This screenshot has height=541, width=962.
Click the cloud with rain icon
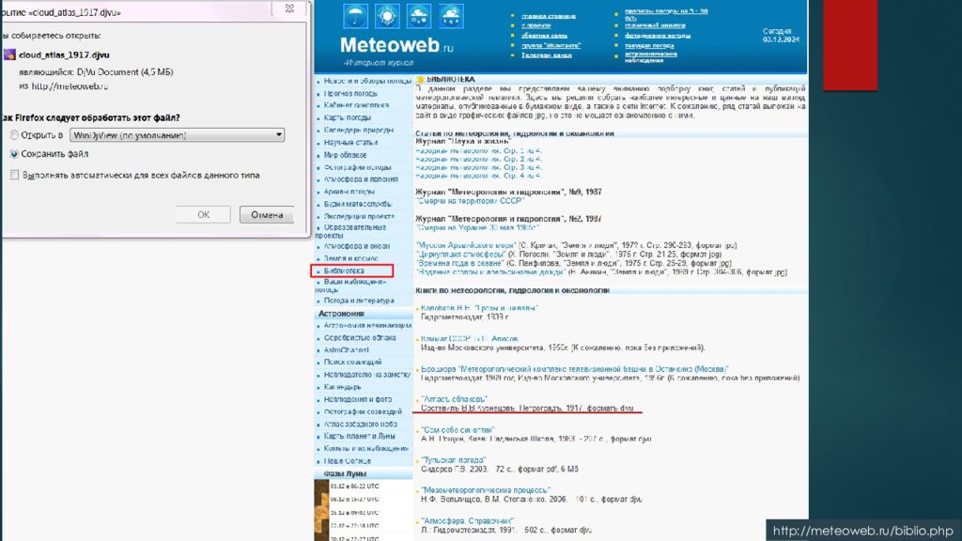[451, 17]
